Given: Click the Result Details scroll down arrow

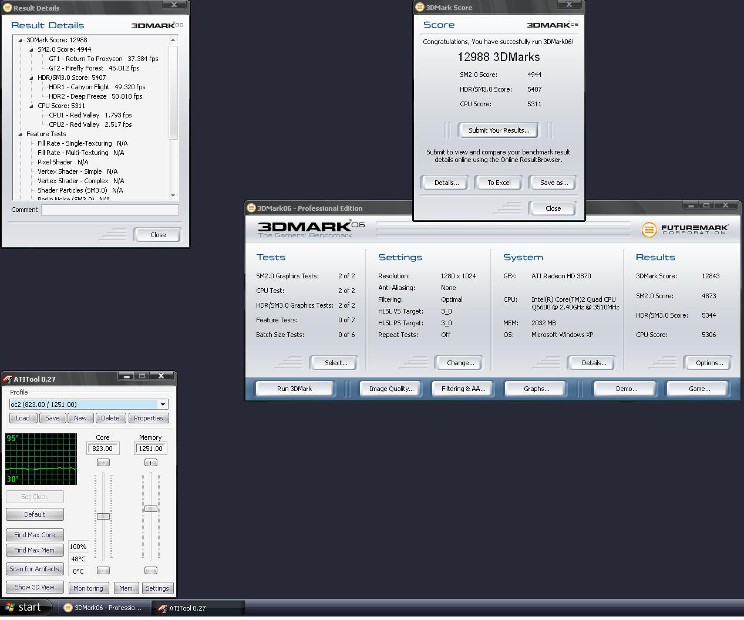Looking at the screenshot, I should 173,196.
